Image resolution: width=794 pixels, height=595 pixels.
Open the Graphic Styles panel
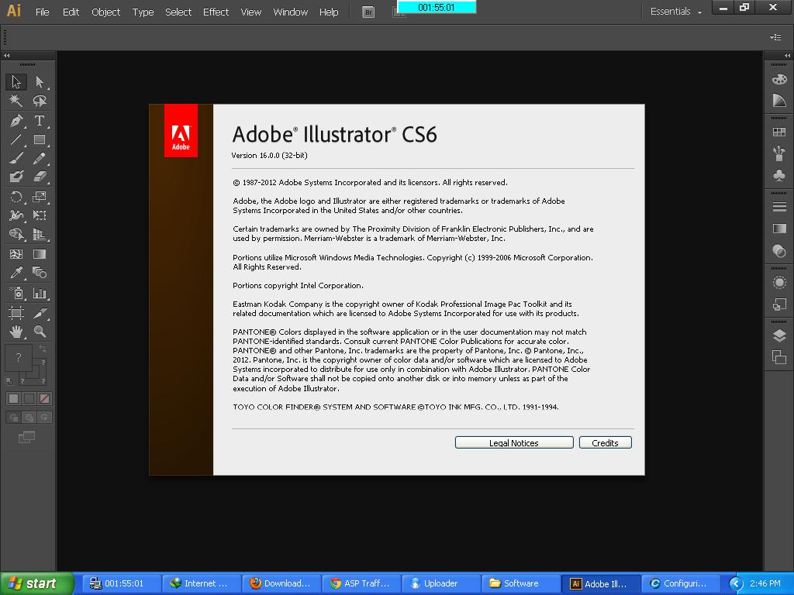(779, 304)
